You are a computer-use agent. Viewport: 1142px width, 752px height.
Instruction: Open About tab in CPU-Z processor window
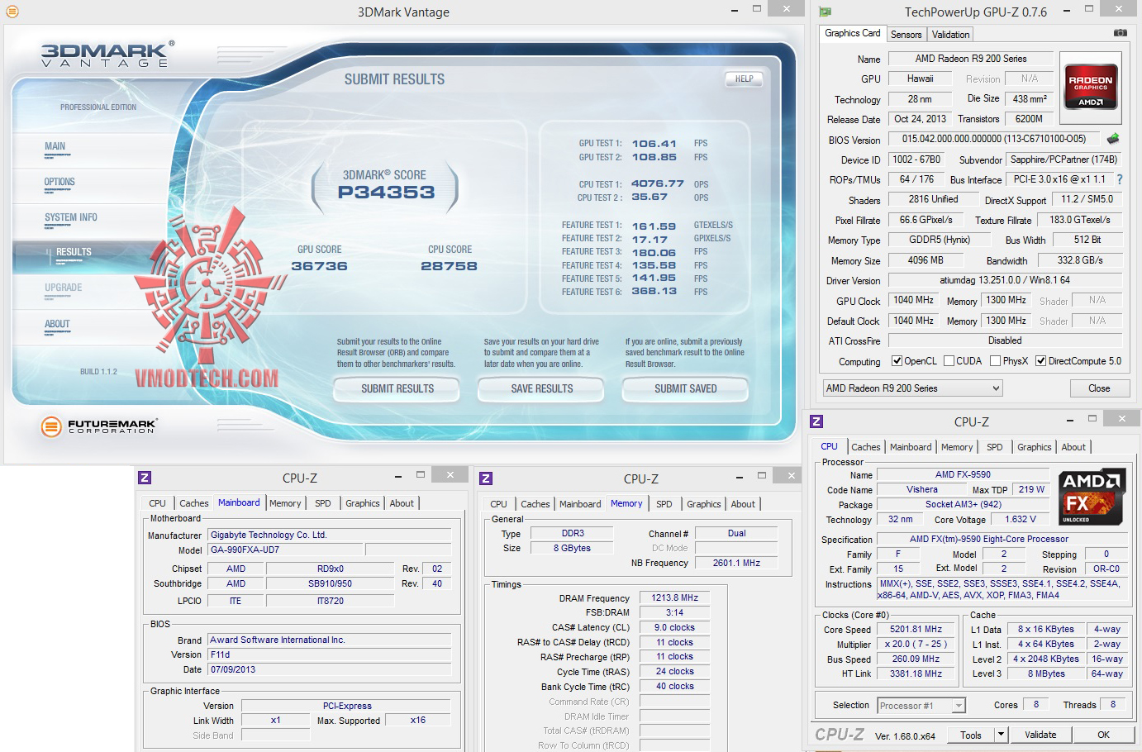point(1073,447)
